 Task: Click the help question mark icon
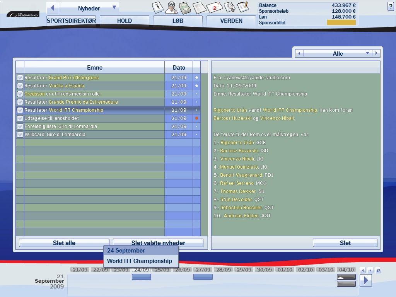pyautogui.click(x=390, y=7)
